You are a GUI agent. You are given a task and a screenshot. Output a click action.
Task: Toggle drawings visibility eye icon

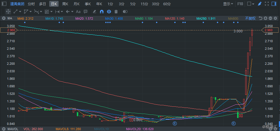pyautogui.click(x=109, y=12)
